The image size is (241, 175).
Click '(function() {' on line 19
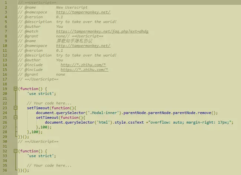(x=33, y=89)
